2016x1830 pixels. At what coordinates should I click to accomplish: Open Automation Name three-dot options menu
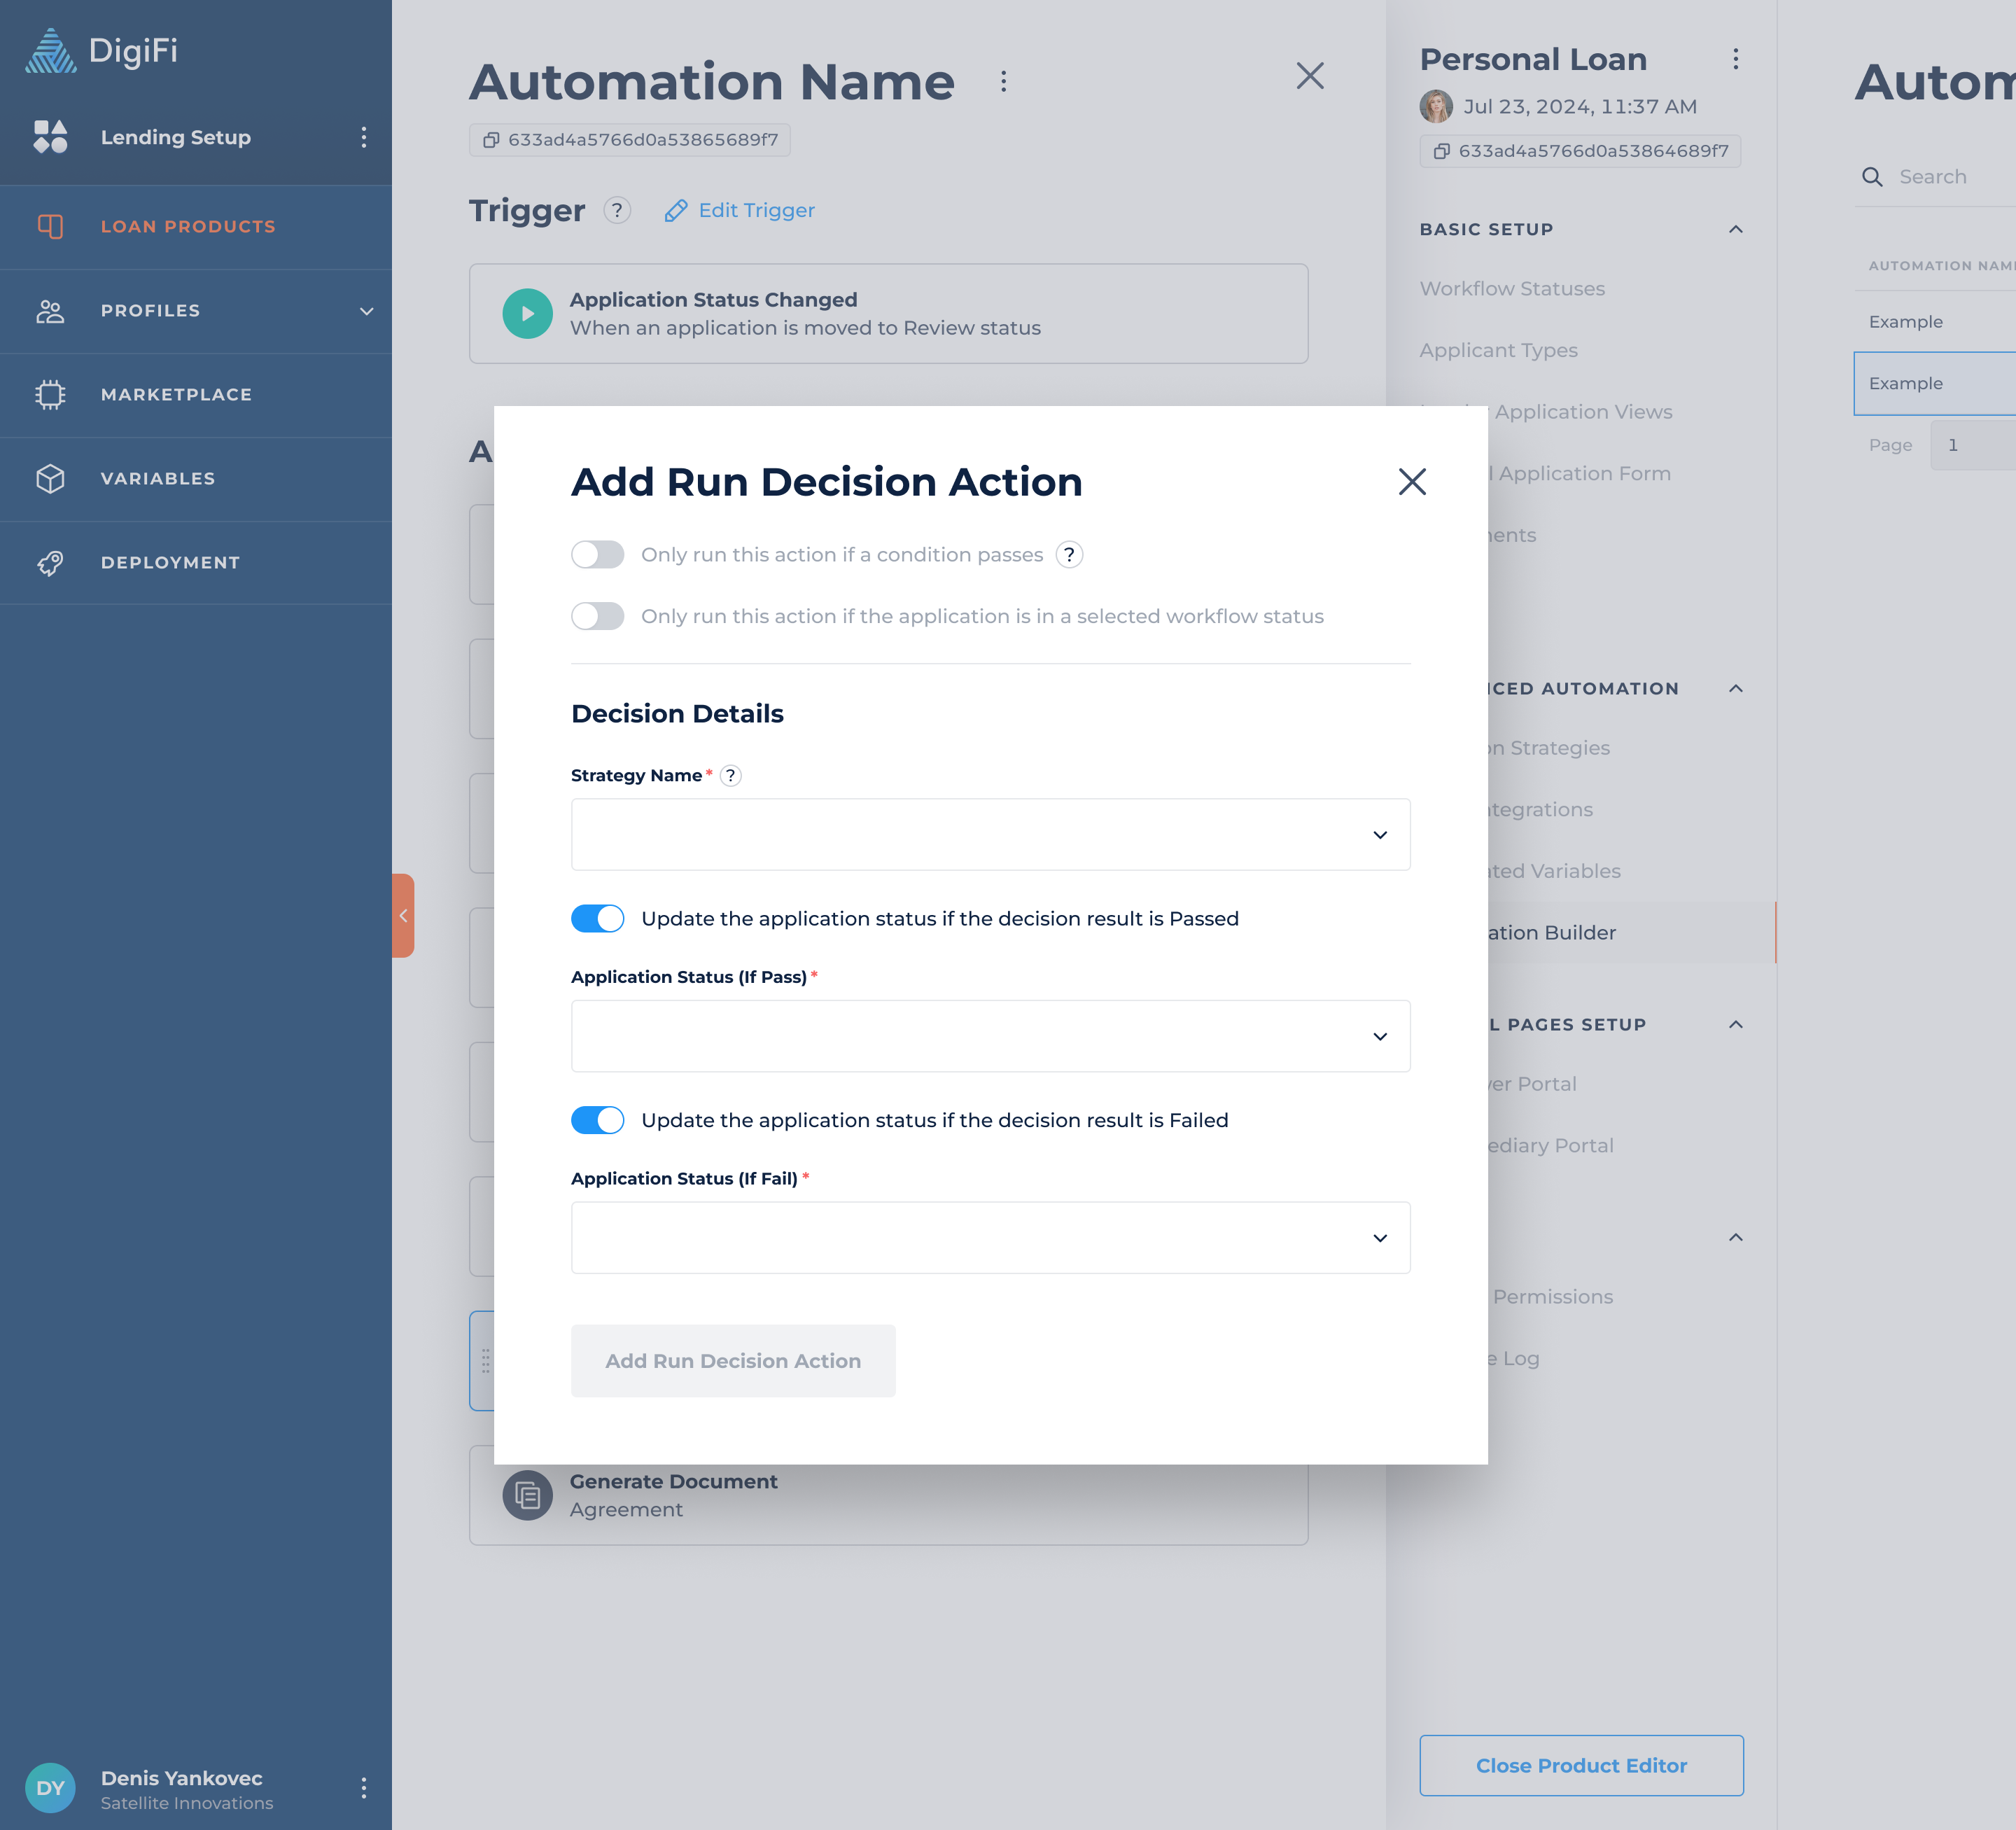[x=1003, y=81]
